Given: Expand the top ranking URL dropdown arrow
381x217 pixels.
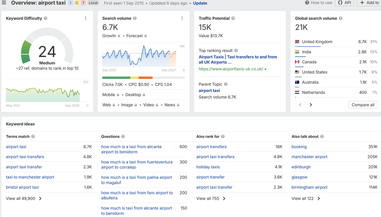Looking at the screenshot, I should [x=266, y=69].
